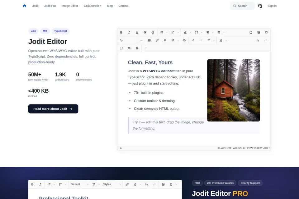
Task: Toggle bold in the Jodit Editor demo toolbar
Action: point(121,32)
